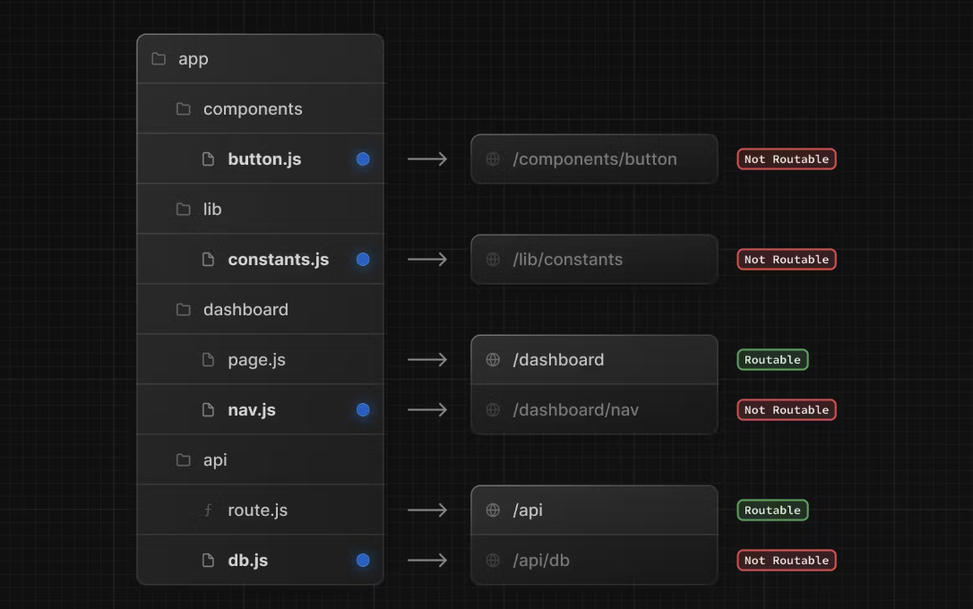This screenshot has width=973, height=609.
Task: Click the /components/button URL text
Action: click(x=595, y=159)
